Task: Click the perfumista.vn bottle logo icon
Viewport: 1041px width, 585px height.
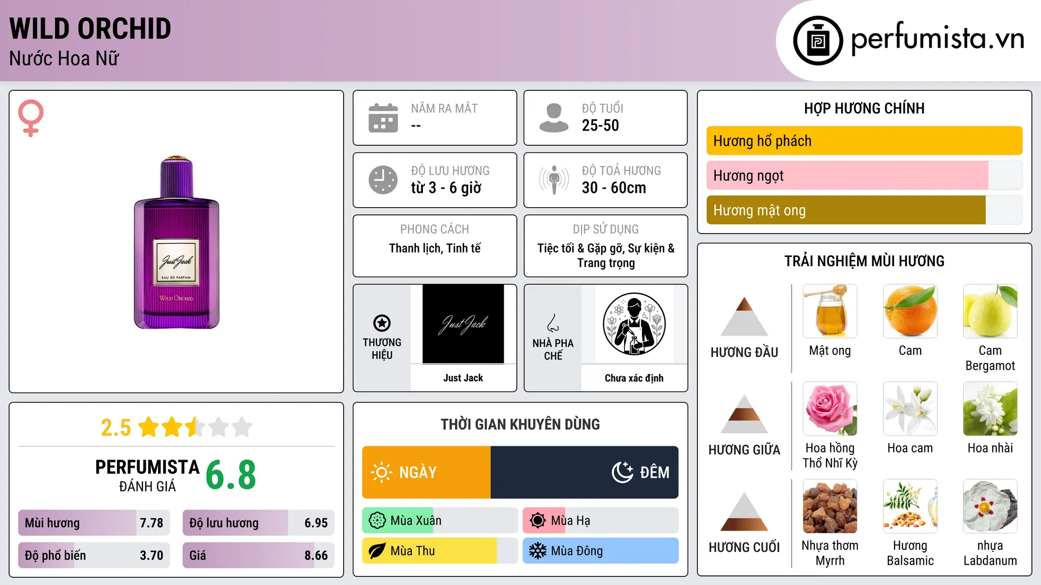Action: pyautogui.click(x=818, y=41)
